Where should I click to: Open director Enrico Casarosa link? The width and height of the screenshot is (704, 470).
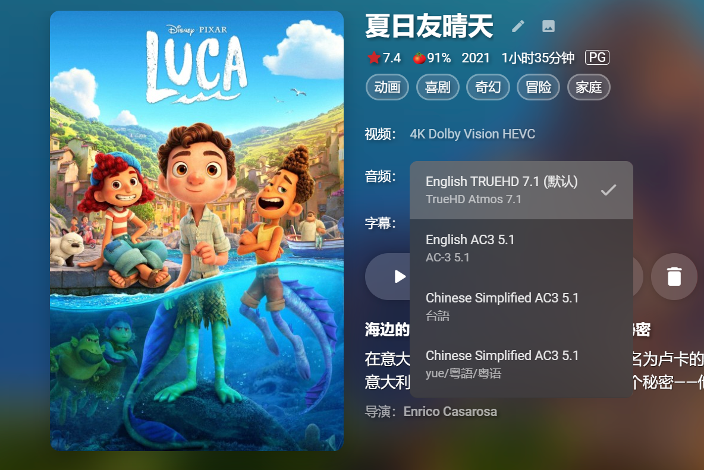[x=450, y=412]
